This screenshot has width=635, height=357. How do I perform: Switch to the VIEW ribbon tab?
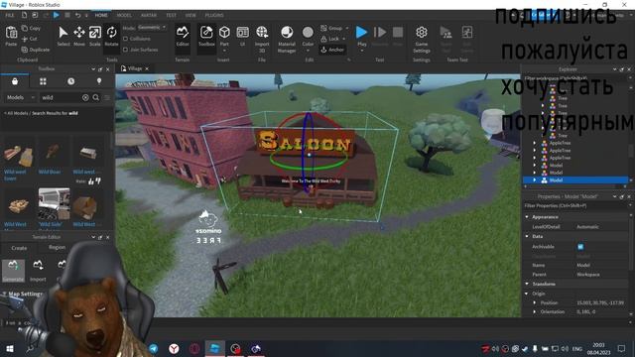tap(190, 15)
